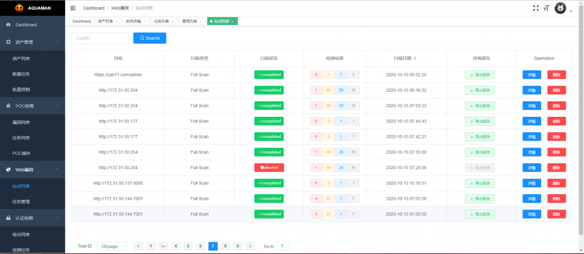The width and height of the screenshot is (584, 254).
Task: Click the Web漏洞 globe icon
Action: point(9,170)
